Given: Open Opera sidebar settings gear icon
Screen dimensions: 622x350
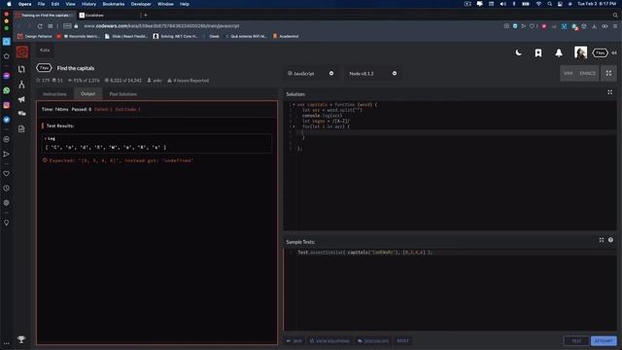Looking at the screenshot, I should (x=7, y=202).
